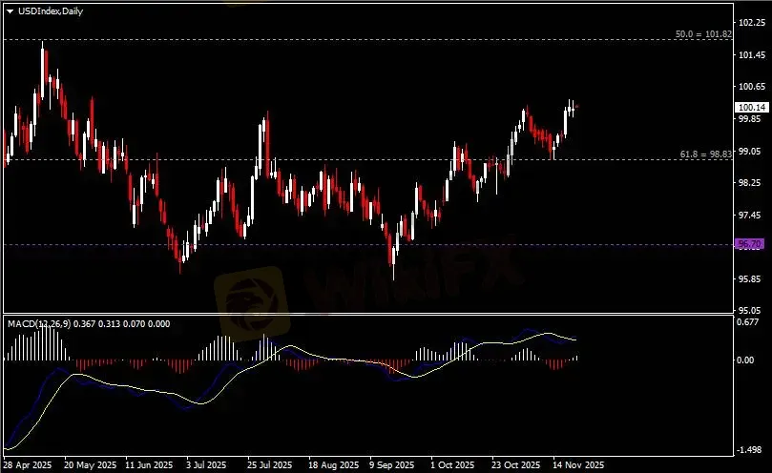Click the purple 96.70 price level tag
The width and height of the screenshot is (772, 473).
point(749,245)
